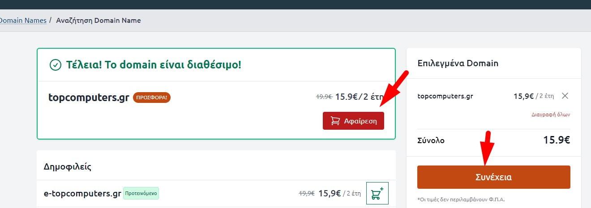This screenshot has width=591, height=208.
Task: Clear selection via Διαγραφή όλων link
Action: [551, 115]
